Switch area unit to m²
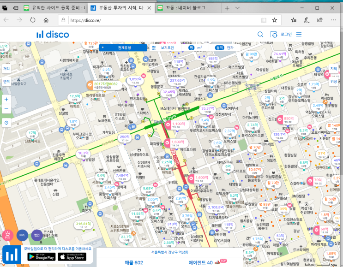343x267 pixels. (x=199, y=47)
